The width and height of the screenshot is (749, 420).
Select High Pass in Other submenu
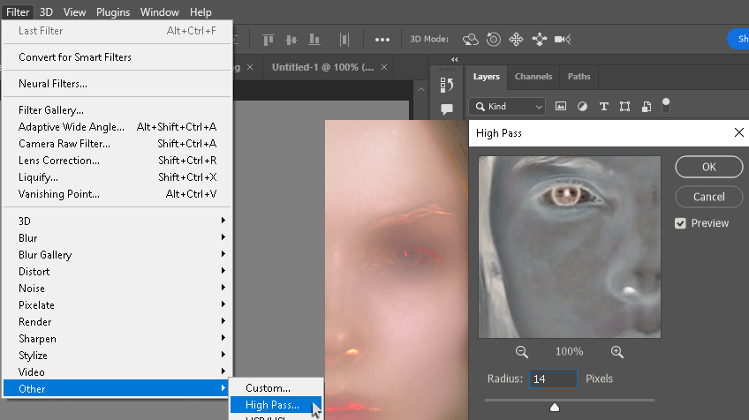tap(276, 405)
